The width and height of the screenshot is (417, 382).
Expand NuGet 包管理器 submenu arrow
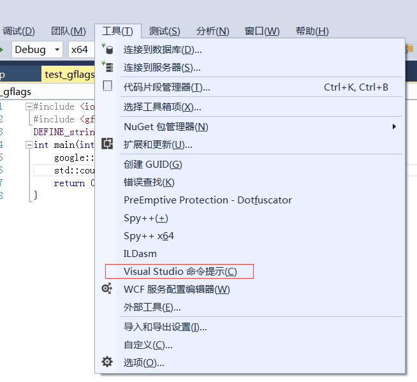(x=394, y=127)
